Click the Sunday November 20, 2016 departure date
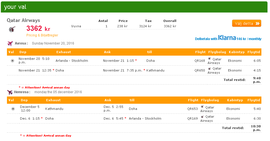This screenshot has height=141, width=270. click(x=53, y=43)
